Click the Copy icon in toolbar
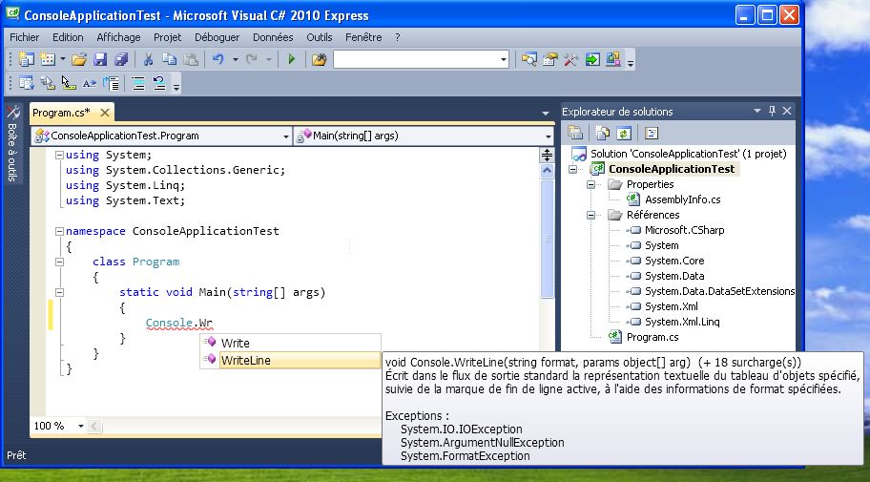870x482 pixels. [169, 59]
